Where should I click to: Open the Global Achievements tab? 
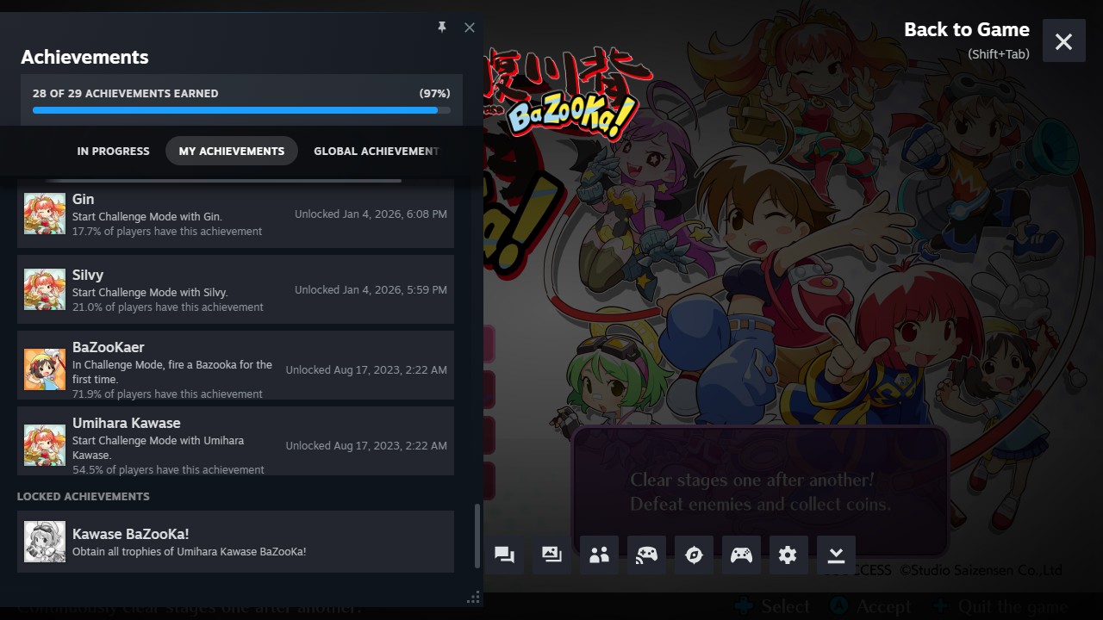coord(377,151)
